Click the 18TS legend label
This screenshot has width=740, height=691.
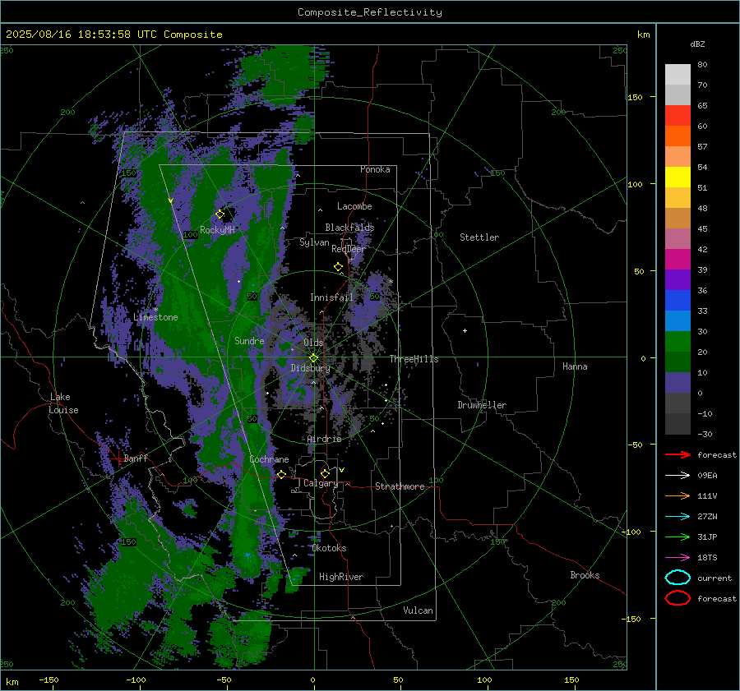(x=707, y=558)
